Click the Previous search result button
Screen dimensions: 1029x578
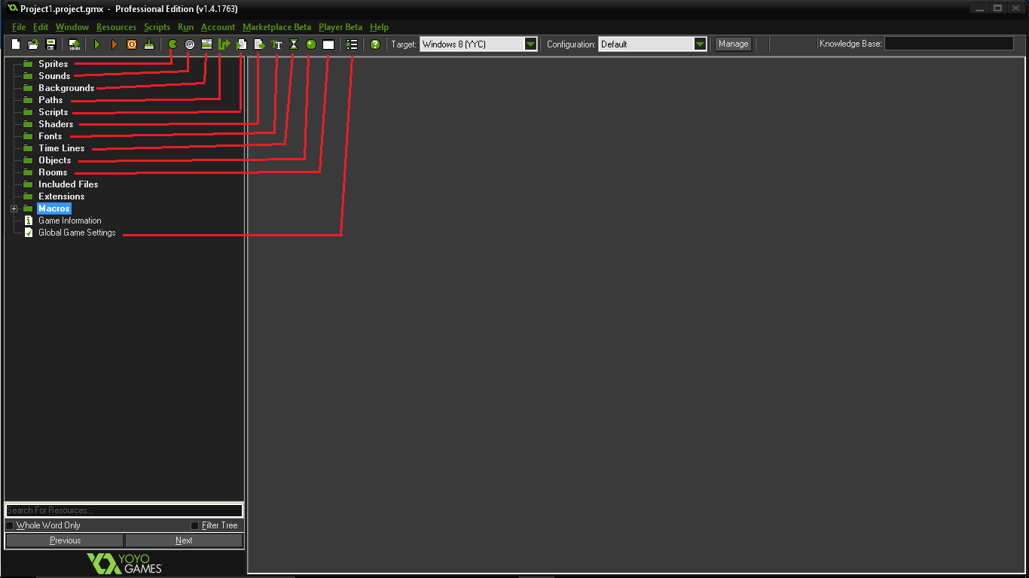pyautogui.click(x=65, y=540)
